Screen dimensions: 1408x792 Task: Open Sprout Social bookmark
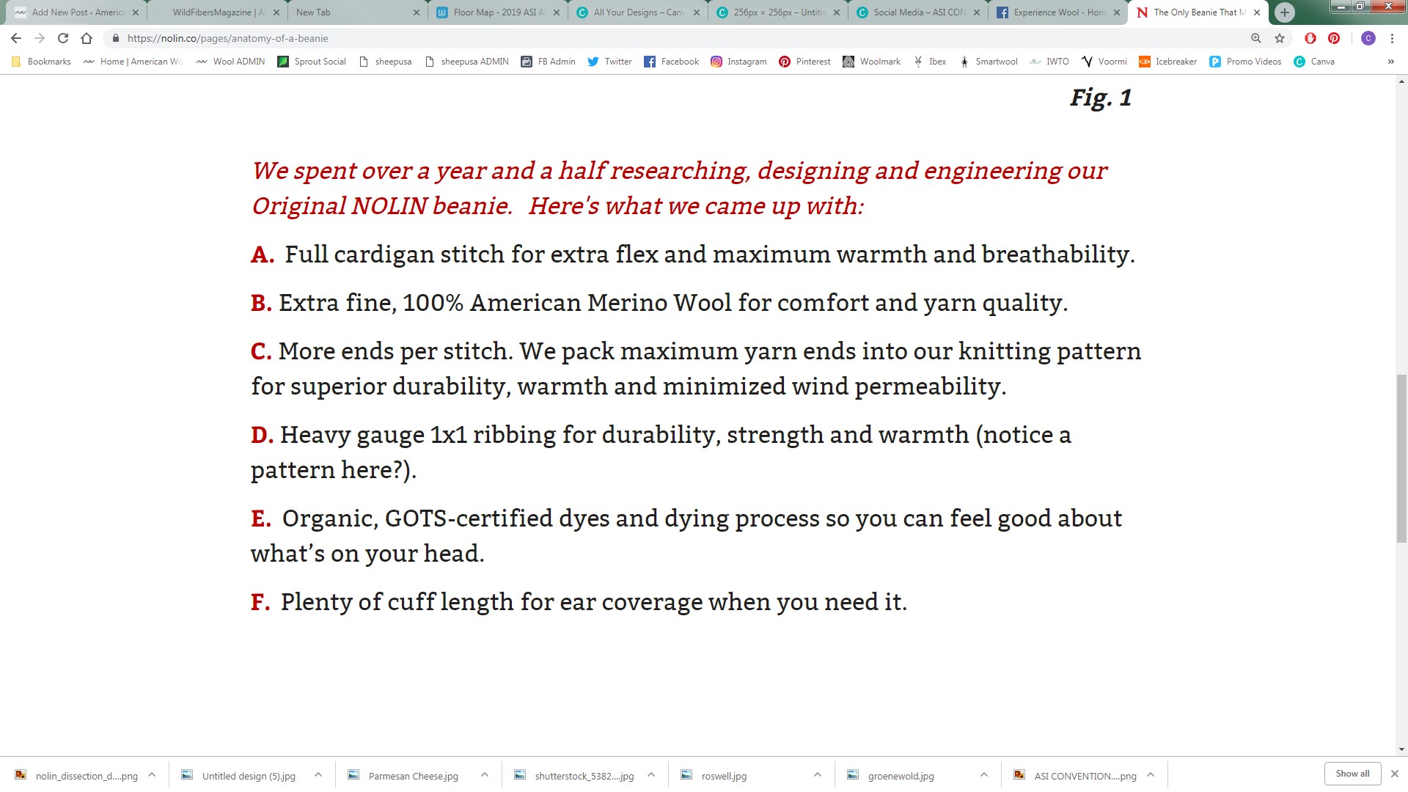(x=312, y=62)
